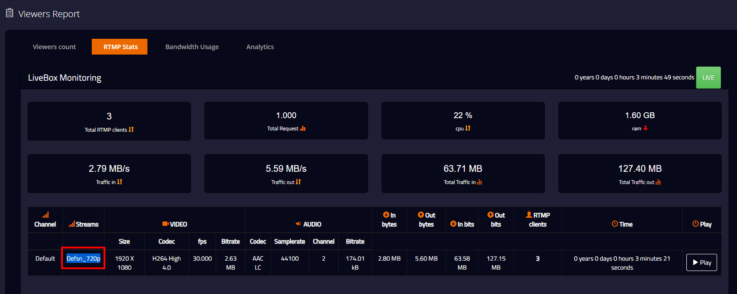
Task: Click the icon beside In bits header
Action: [x=453, y=224]
